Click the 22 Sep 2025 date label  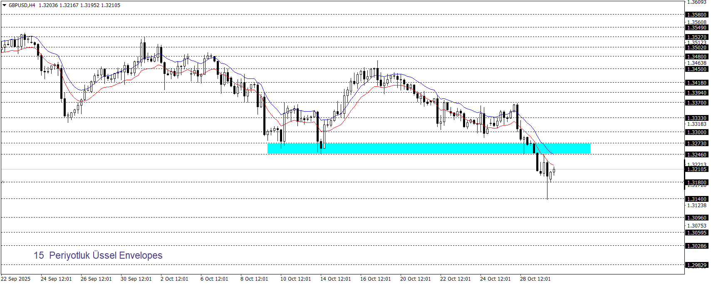[16, 279]
